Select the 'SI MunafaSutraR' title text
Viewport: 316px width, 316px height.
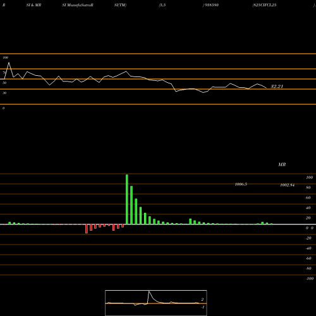(78, 5)
